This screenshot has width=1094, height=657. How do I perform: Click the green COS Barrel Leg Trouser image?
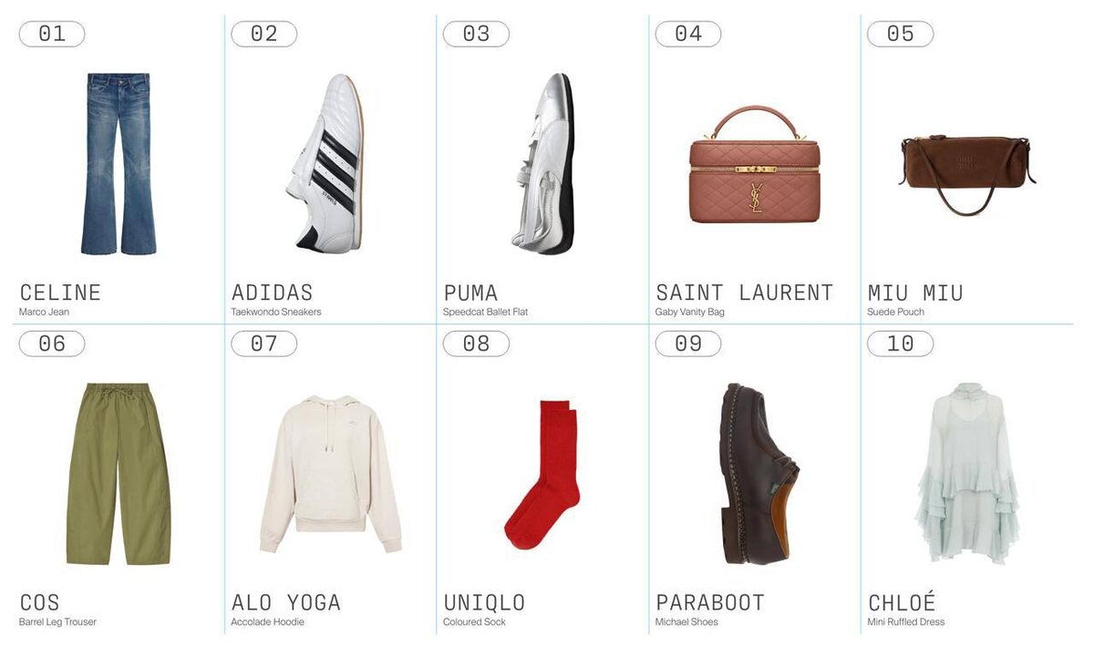click(119, 474)
